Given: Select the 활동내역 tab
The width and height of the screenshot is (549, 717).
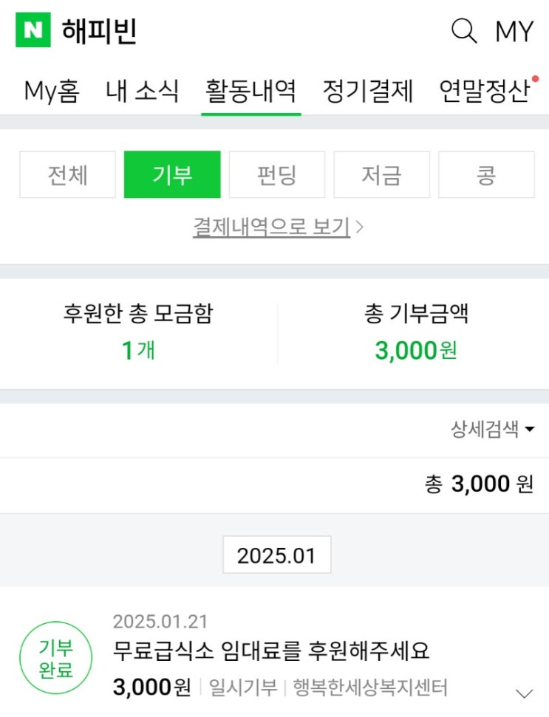Looking at the screenshot, I should (250, 92).
